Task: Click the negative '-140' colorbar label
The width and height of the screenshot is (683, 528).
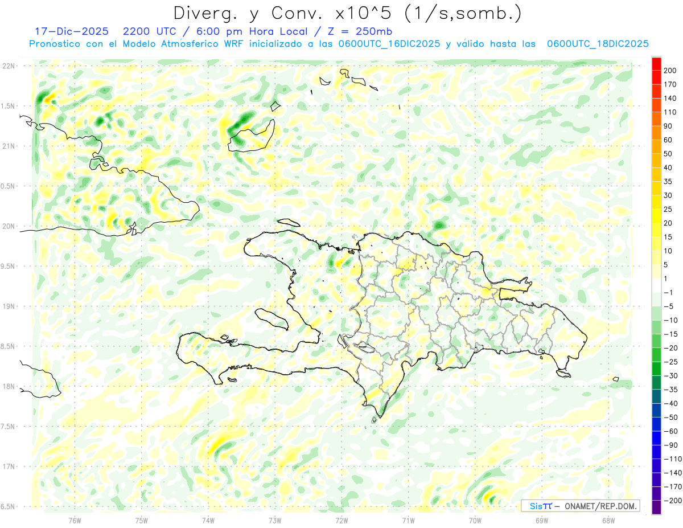Action: point(673,473)
